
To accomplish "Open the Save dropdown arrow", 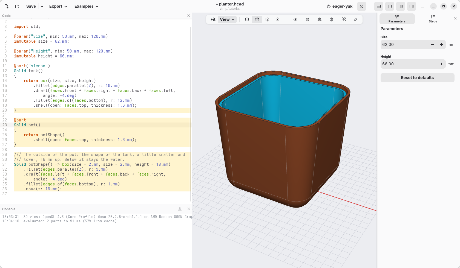I will click(42, 6).
